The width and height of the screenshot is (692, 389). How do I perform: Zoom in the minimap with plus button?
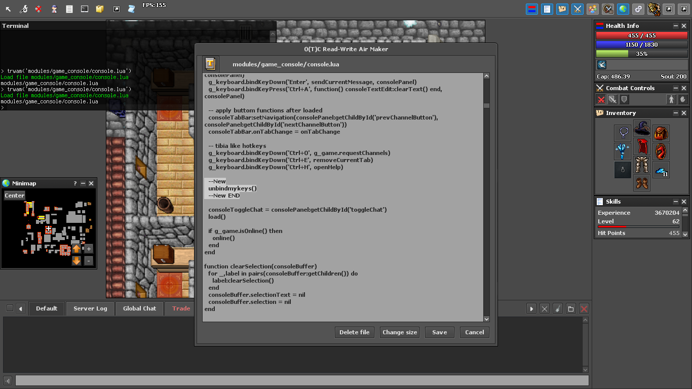point(89,249)
